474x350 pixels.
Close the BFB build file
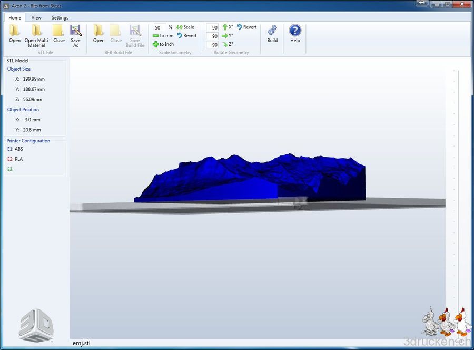[116, 34]
